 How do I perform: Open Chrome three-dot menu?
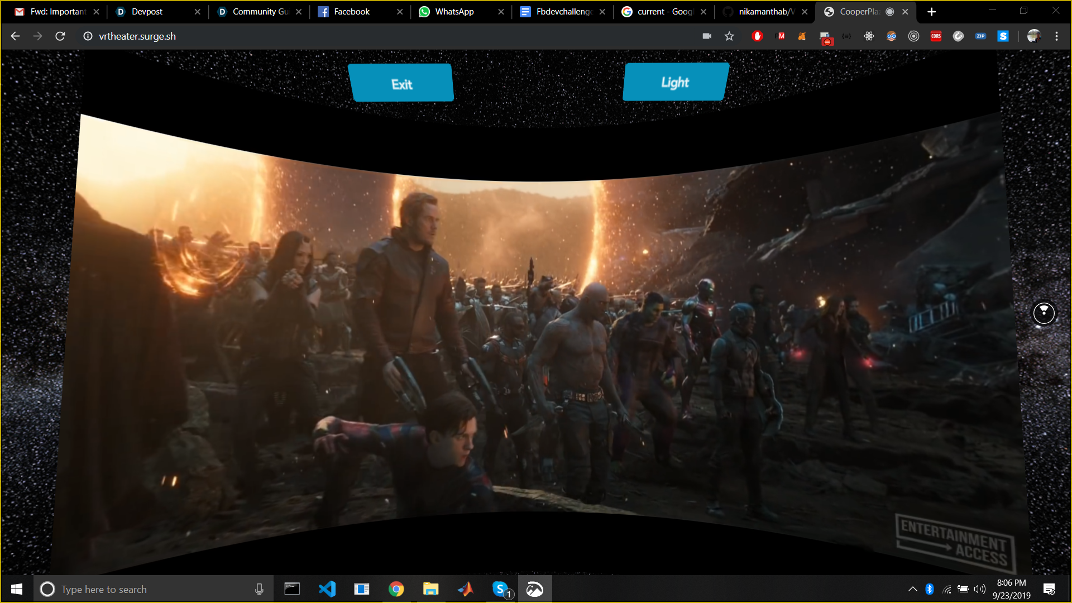tap(1056, 36)
